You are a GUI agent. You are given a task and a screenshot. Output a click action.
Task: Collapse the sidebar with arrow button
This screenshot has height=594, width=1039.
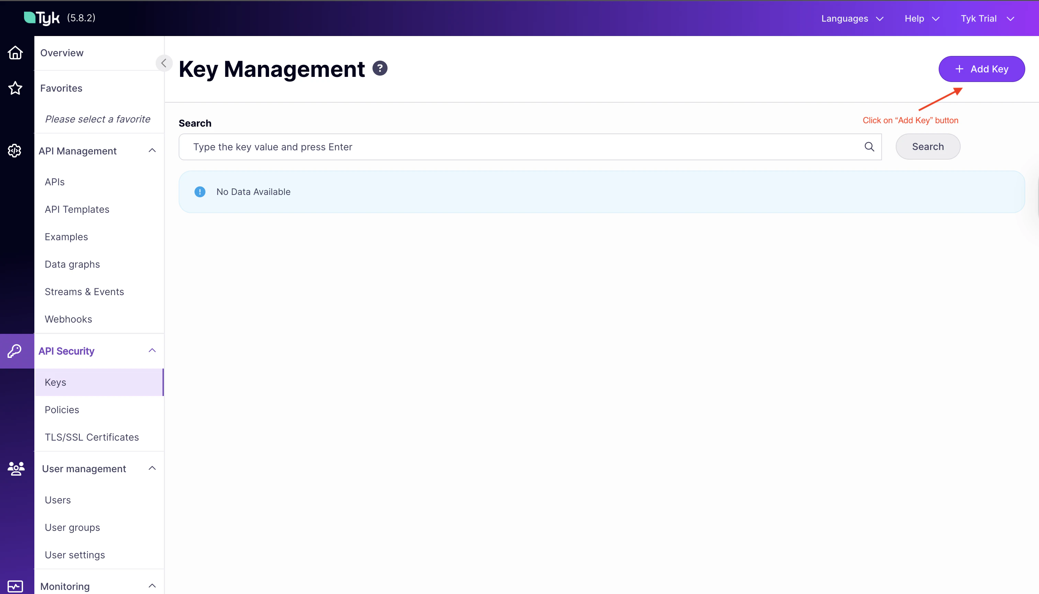[x=164, y=63]
